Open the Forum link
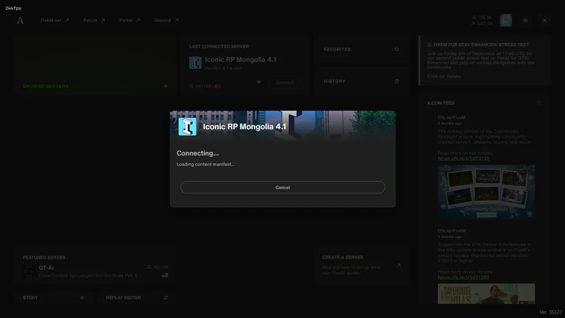Image resolution: width=565 pixels, height=318 pixels. click(94, 20)
